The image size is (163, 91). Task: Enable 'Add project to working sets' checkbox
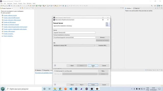point(55,71)
